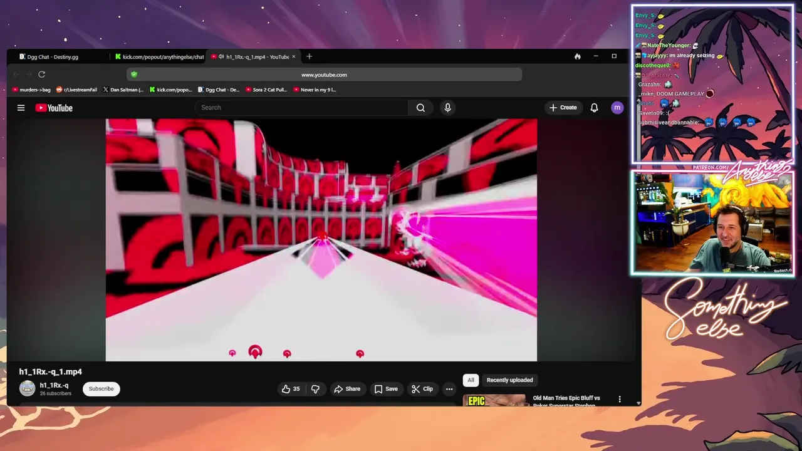802x451 pixels.
Task: Click the green shield icon in address bar
Action: tap(133, 75)
